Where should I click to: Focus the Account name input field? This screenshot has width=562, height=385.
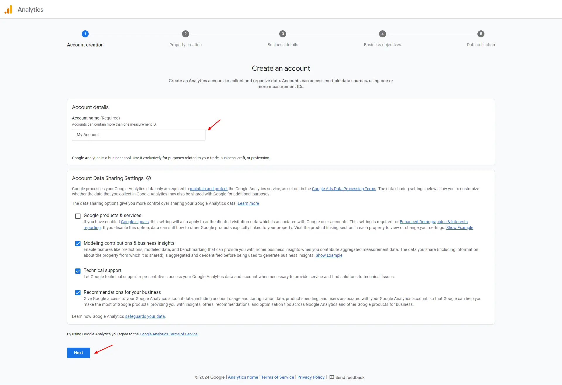pos(139,135)
